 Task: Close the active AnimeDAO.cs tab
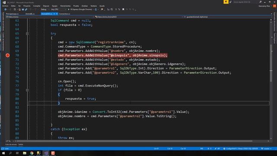[x=57, y=13]
